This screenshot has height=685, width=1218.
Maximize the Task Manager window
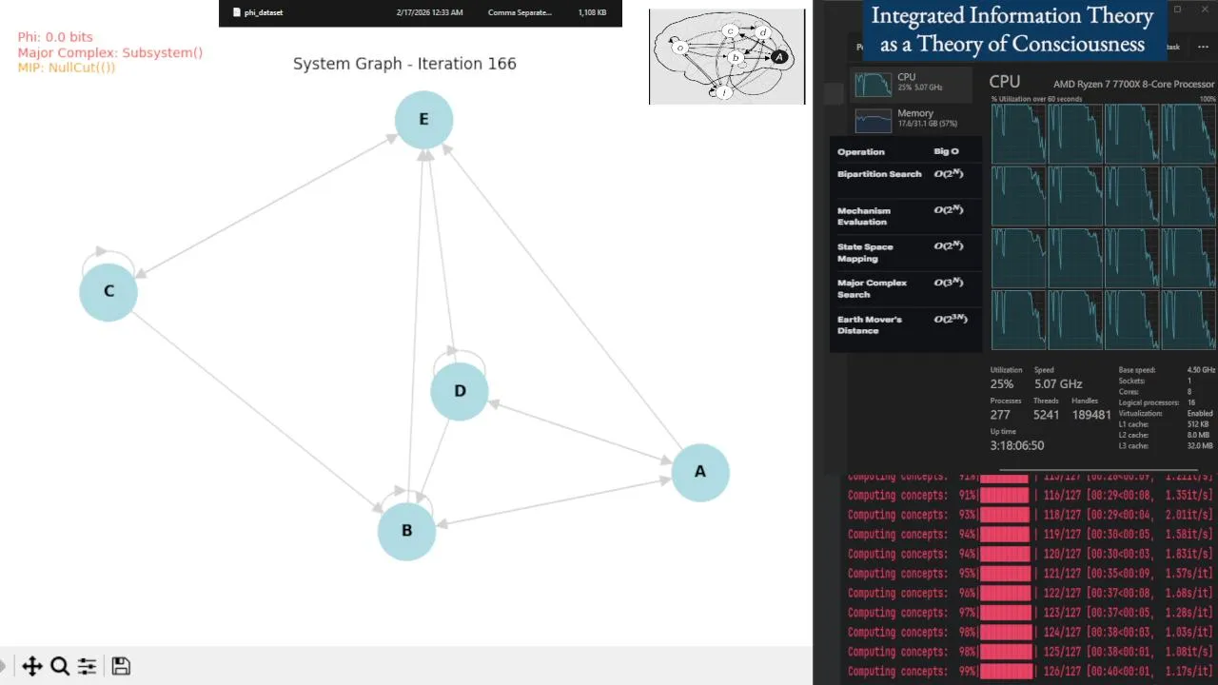coord(1177,10)
